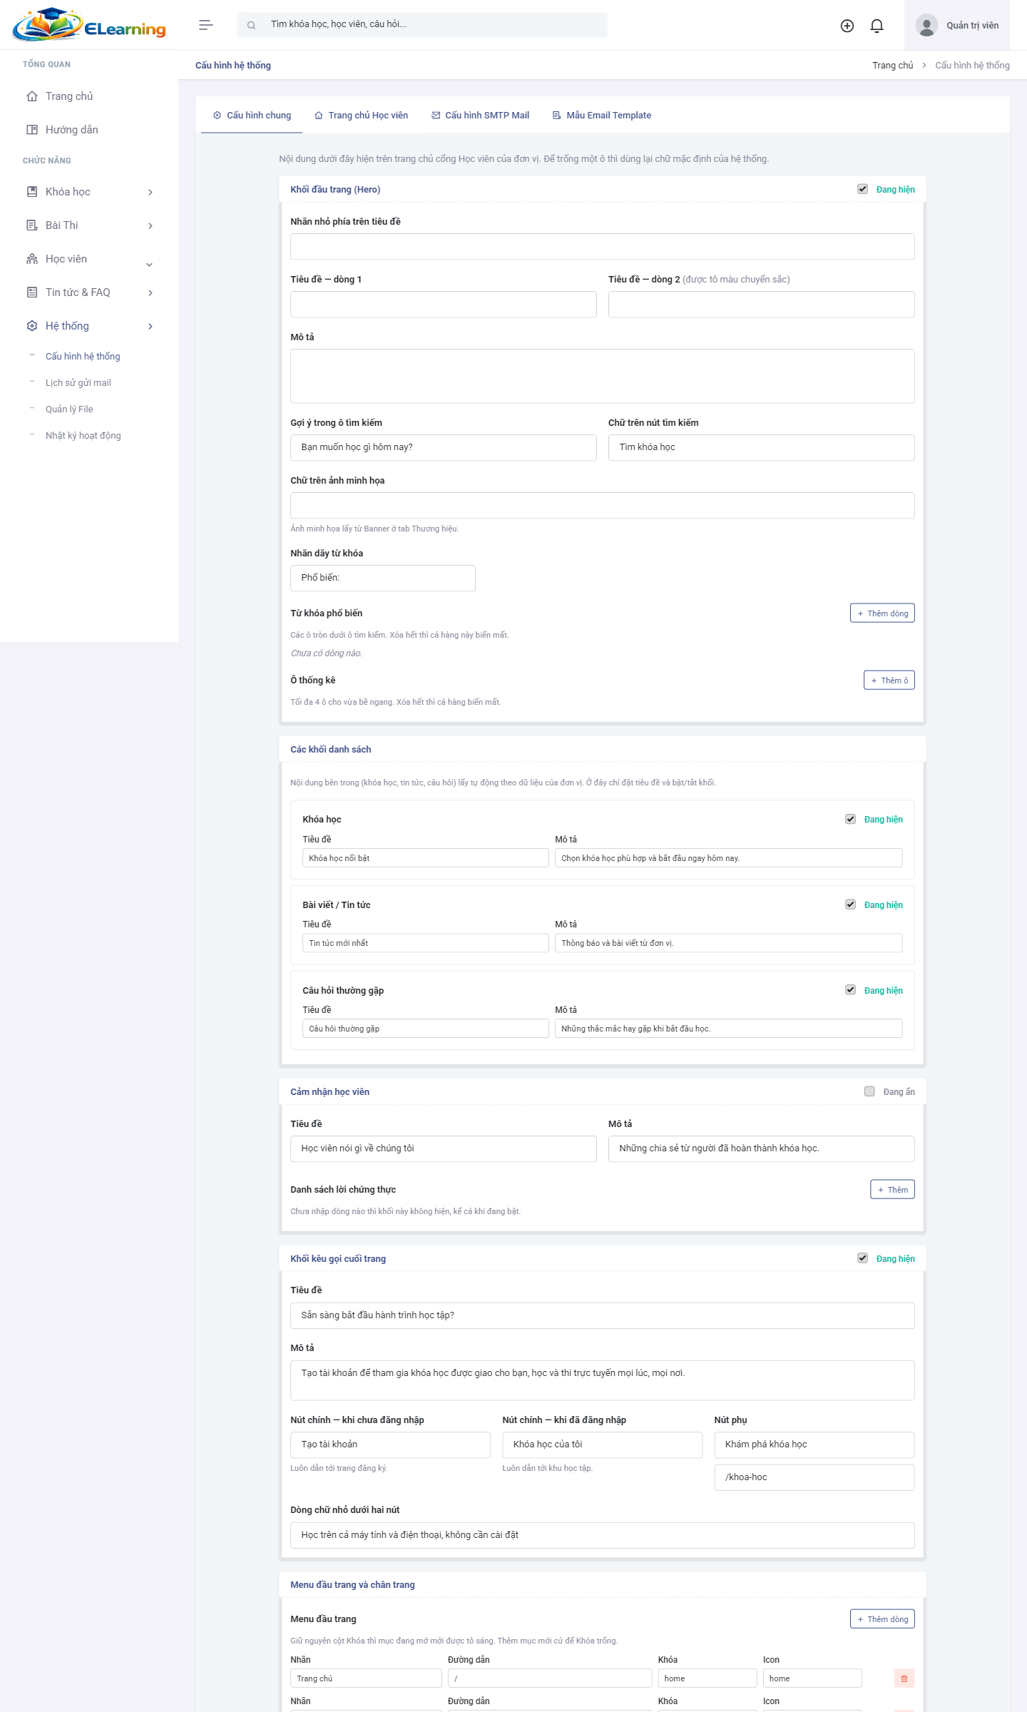Toggle Khối đầu trang (Hero) visibility checkbox
This screenshot has height=1712, width=1027.
863,189
